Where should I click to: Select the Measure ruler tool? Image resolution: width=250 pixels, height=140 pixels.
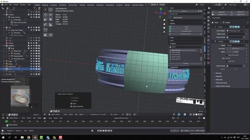(x=50, y=24)
